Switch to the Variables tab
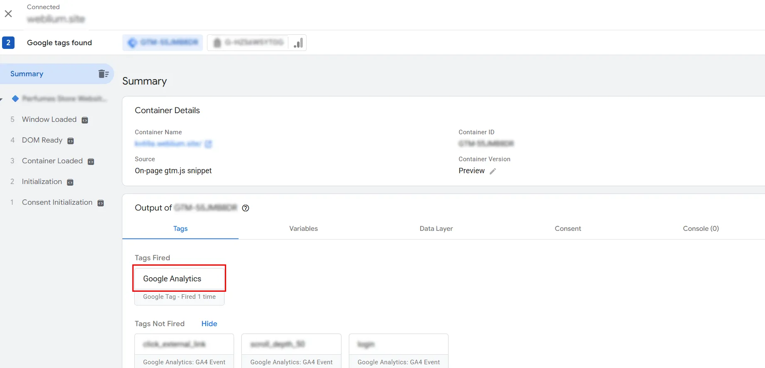The height and width of the screenshot is (368, 765). click(303, 228)
